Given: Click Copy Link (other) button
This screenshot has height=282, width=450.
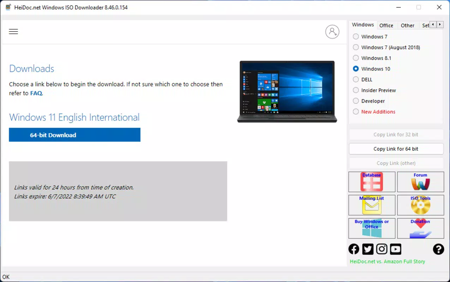Looking at the screenshot, I should [396, 163].
